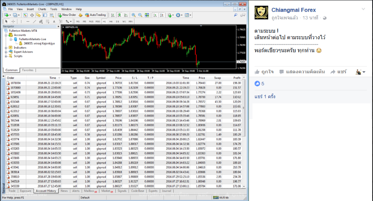Click the globe privacy icon on post
373x201 pixels.
(x=325, y=18)
